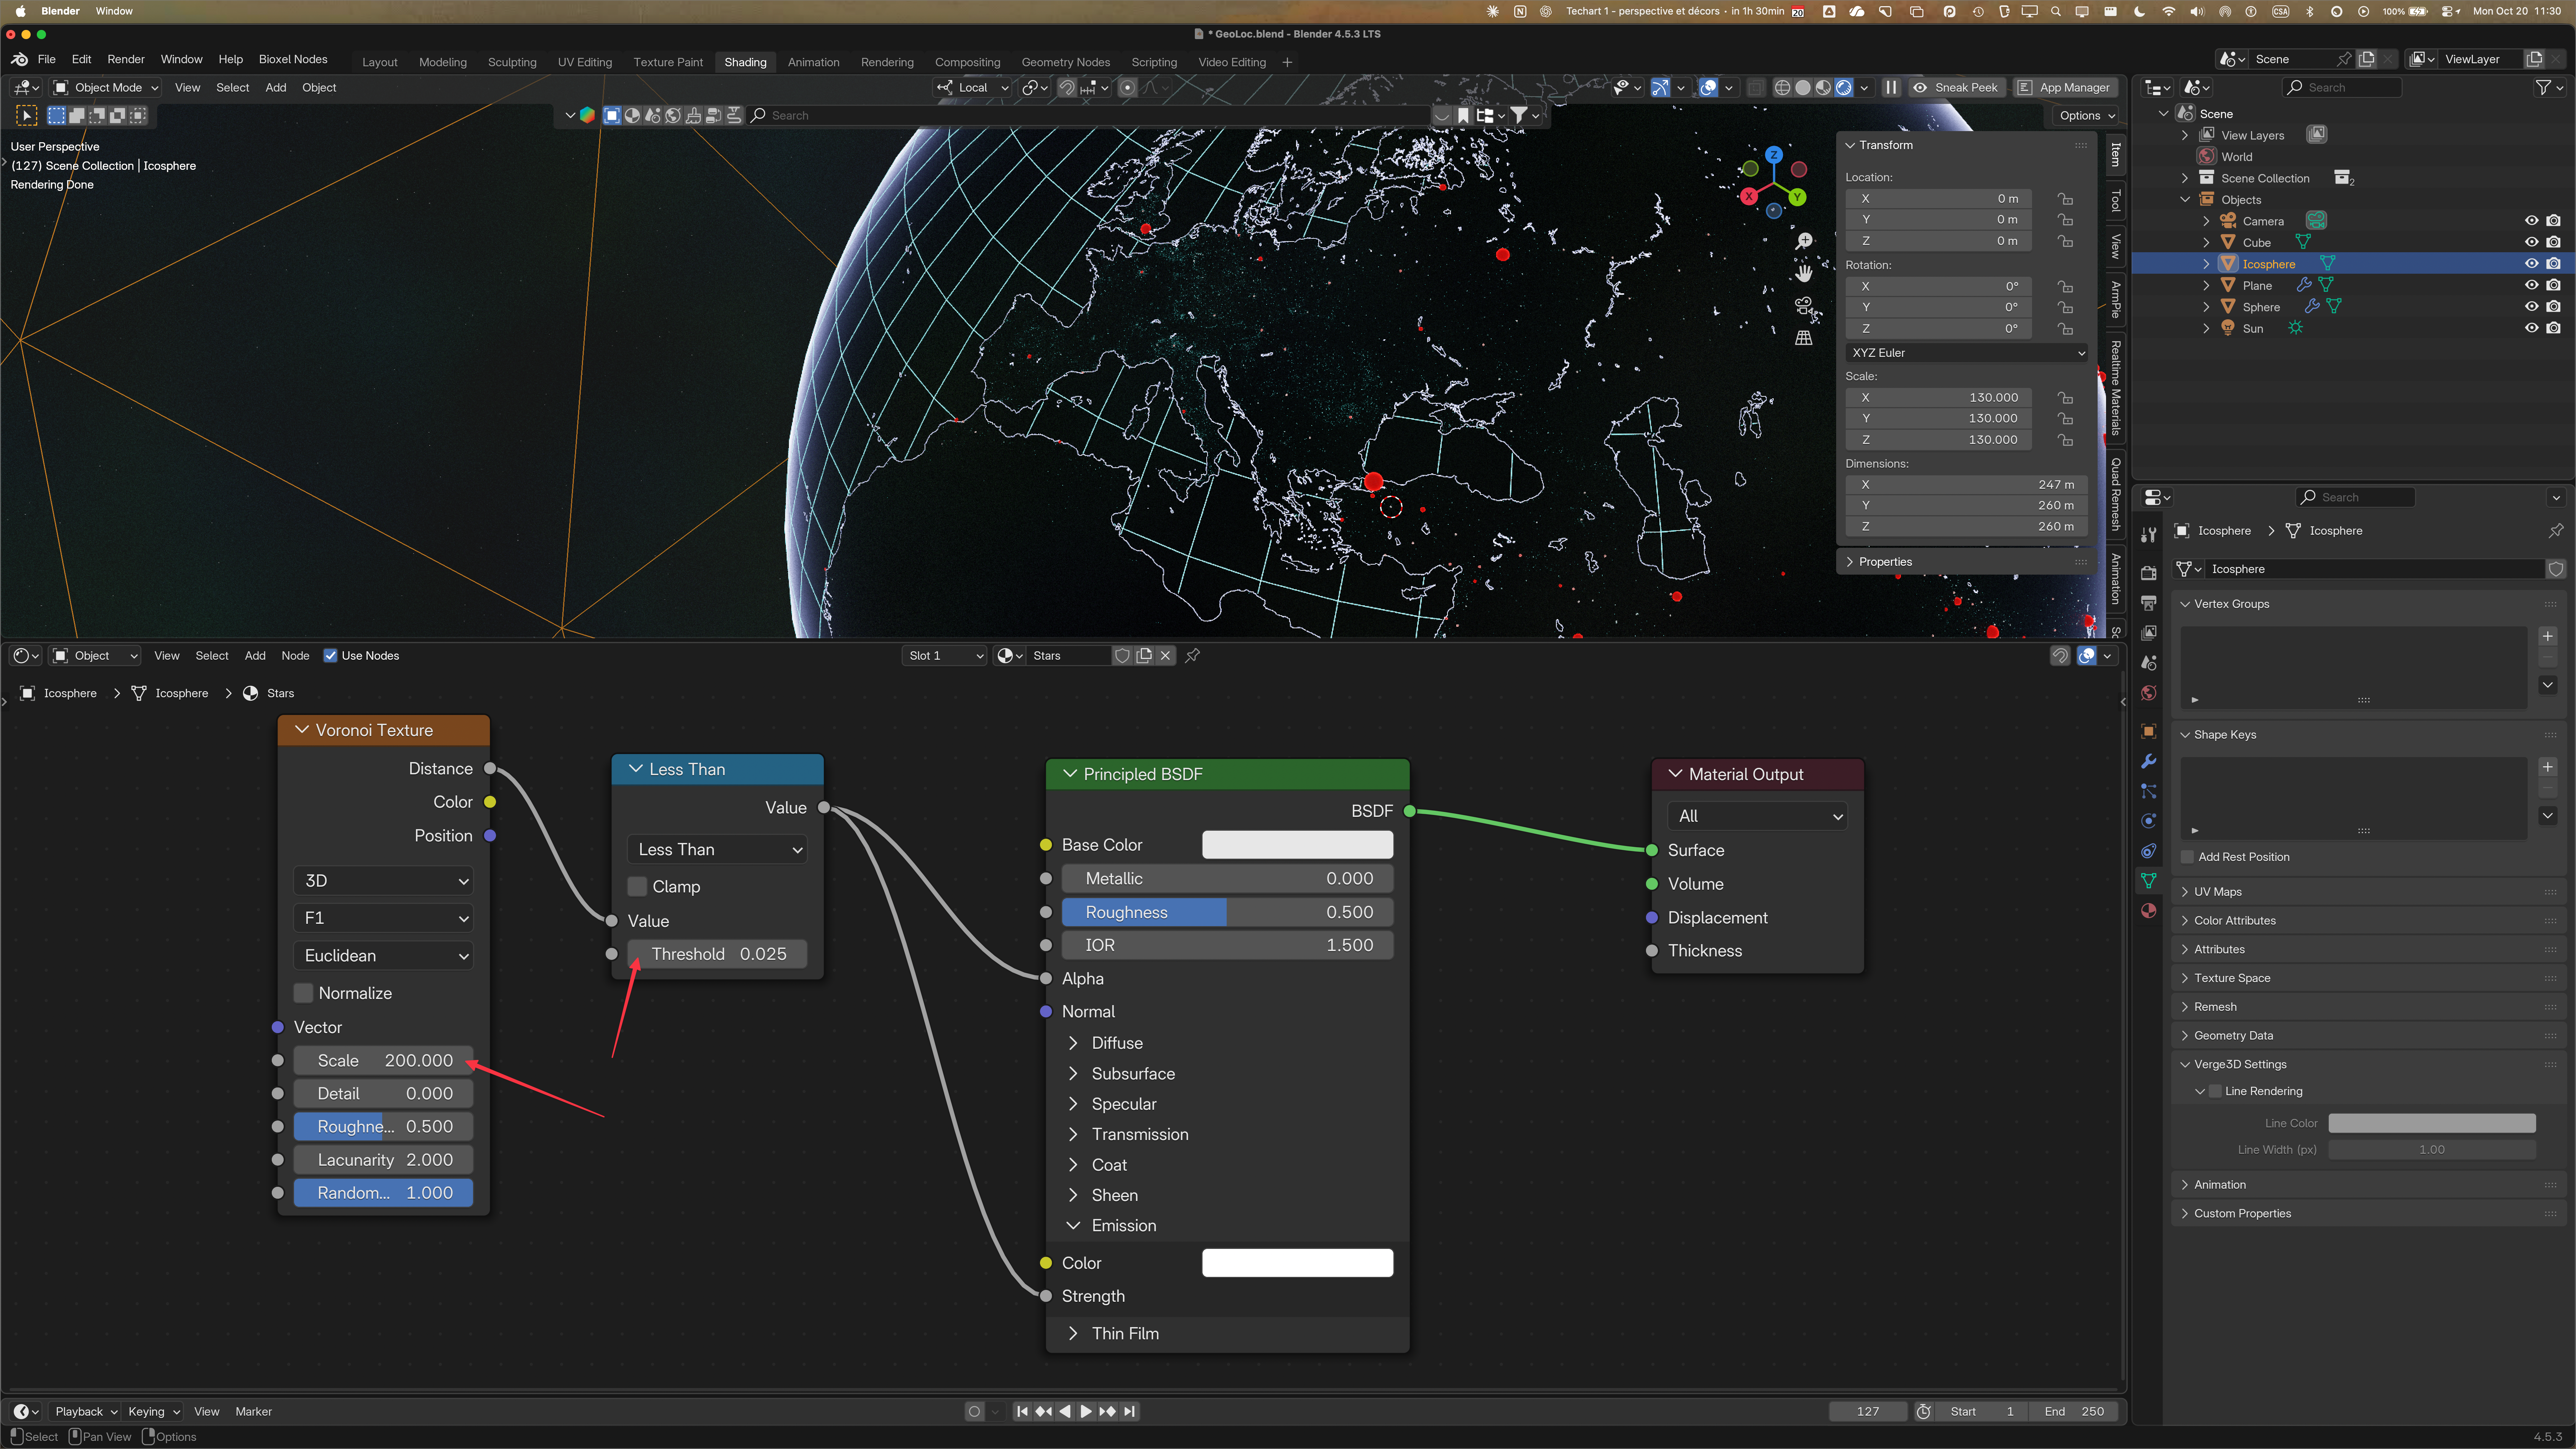Open the Object Constraints properties tab icon

(2149, 851)
